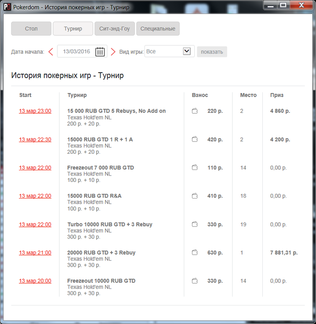Open 13 мар 22:00 link for Turbo 10000

[35, 224]
